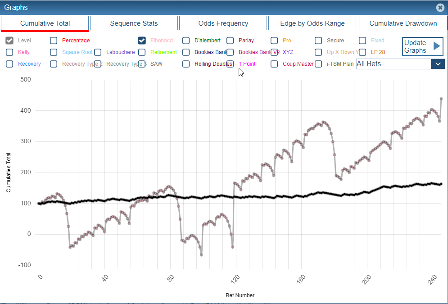Viewport: 448px width, 304px height.
Task: Tick the Up X Down Y checkbox
Action: point(318,52)
